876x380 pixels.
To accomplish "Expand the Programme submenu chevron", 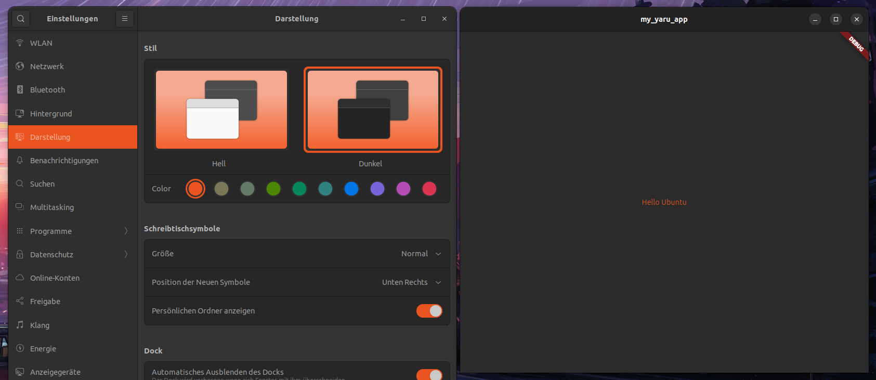I will click(126, 231).
